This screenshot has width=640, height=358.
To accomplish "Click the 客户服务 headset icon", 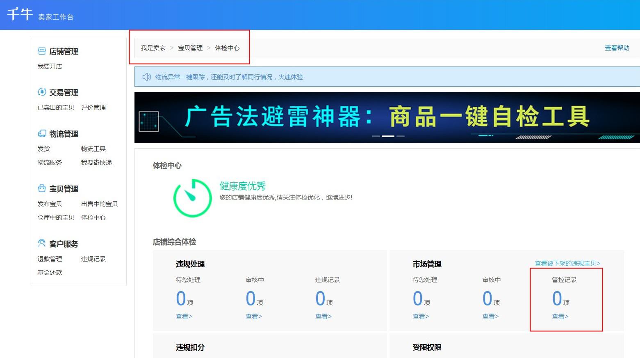I will pyautogui.click(x=42, y=243).
